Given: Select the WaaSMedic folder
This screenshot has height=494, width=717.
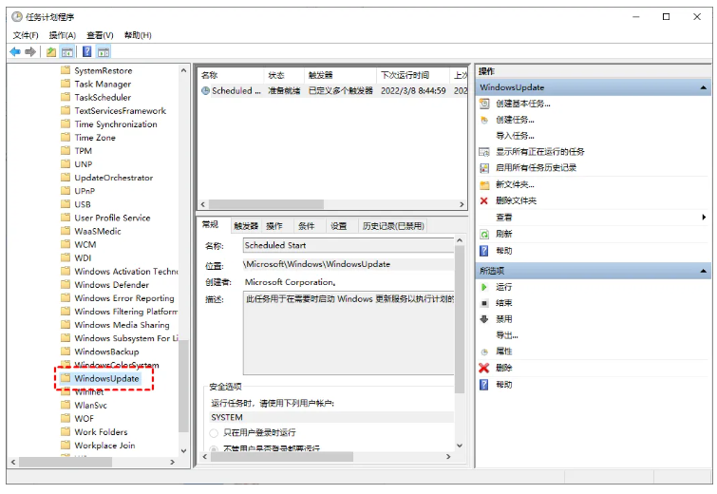Looking at the screenshot, I should tap(98, 231).
